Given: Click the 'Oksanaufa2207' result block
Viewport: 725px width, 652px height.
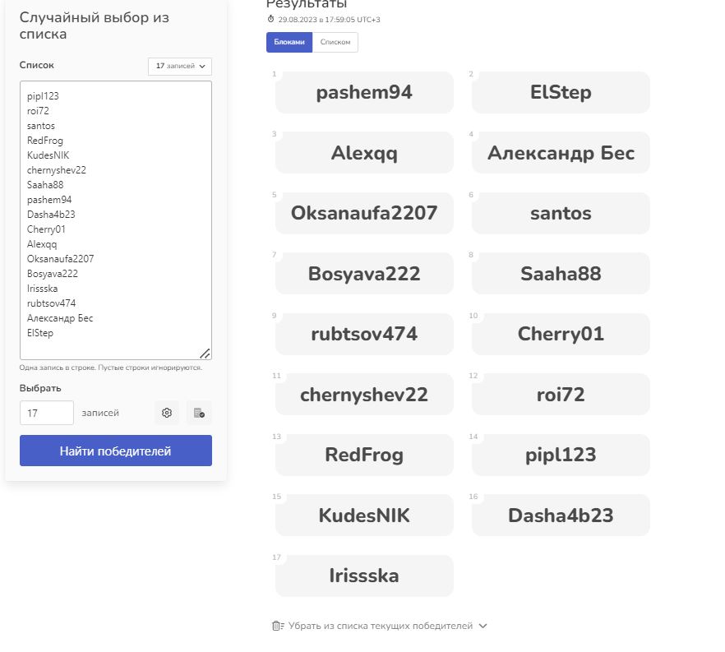Looking at the screenshot, I should click(364, 214).
